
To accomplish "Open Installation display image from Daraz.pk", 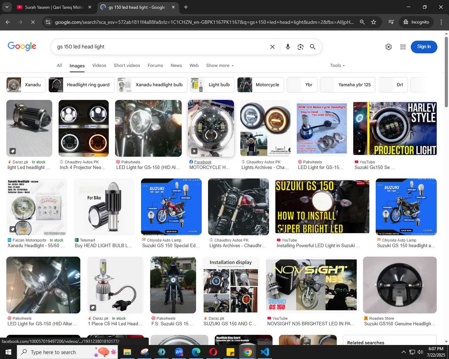I will click(231, 285).
